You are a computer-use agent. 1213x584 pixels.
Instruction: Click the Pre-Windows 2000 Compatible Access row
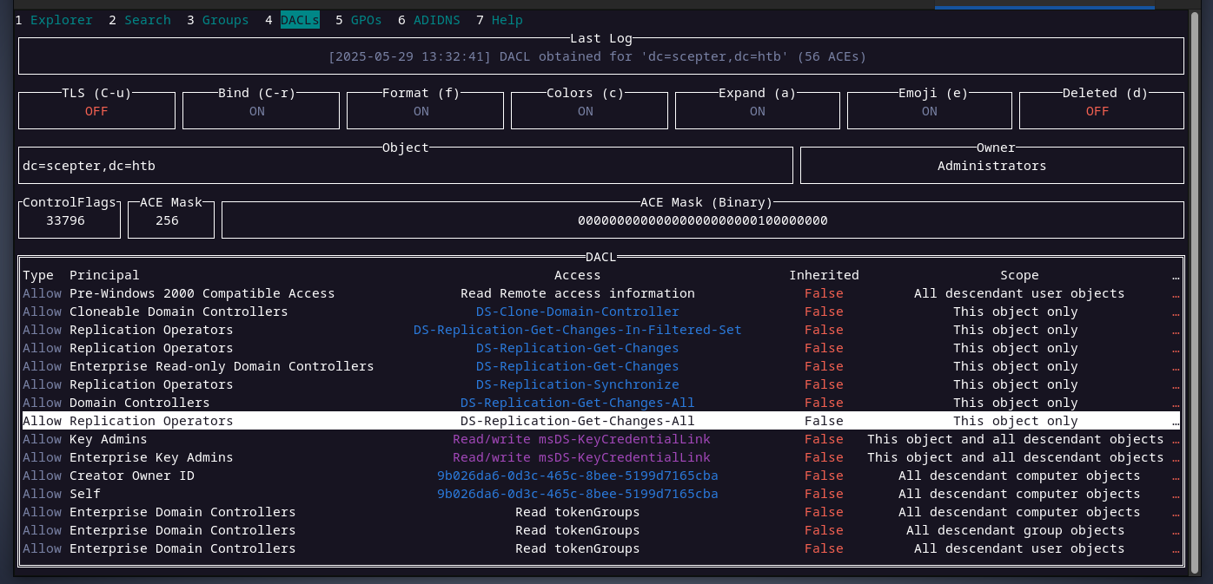click(x=202, y=293)
